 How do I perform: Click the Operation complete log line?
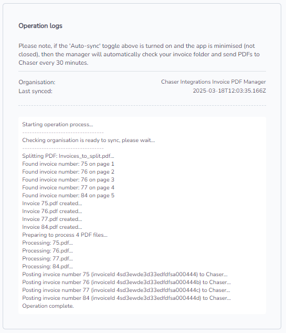[x=48, y=306]
